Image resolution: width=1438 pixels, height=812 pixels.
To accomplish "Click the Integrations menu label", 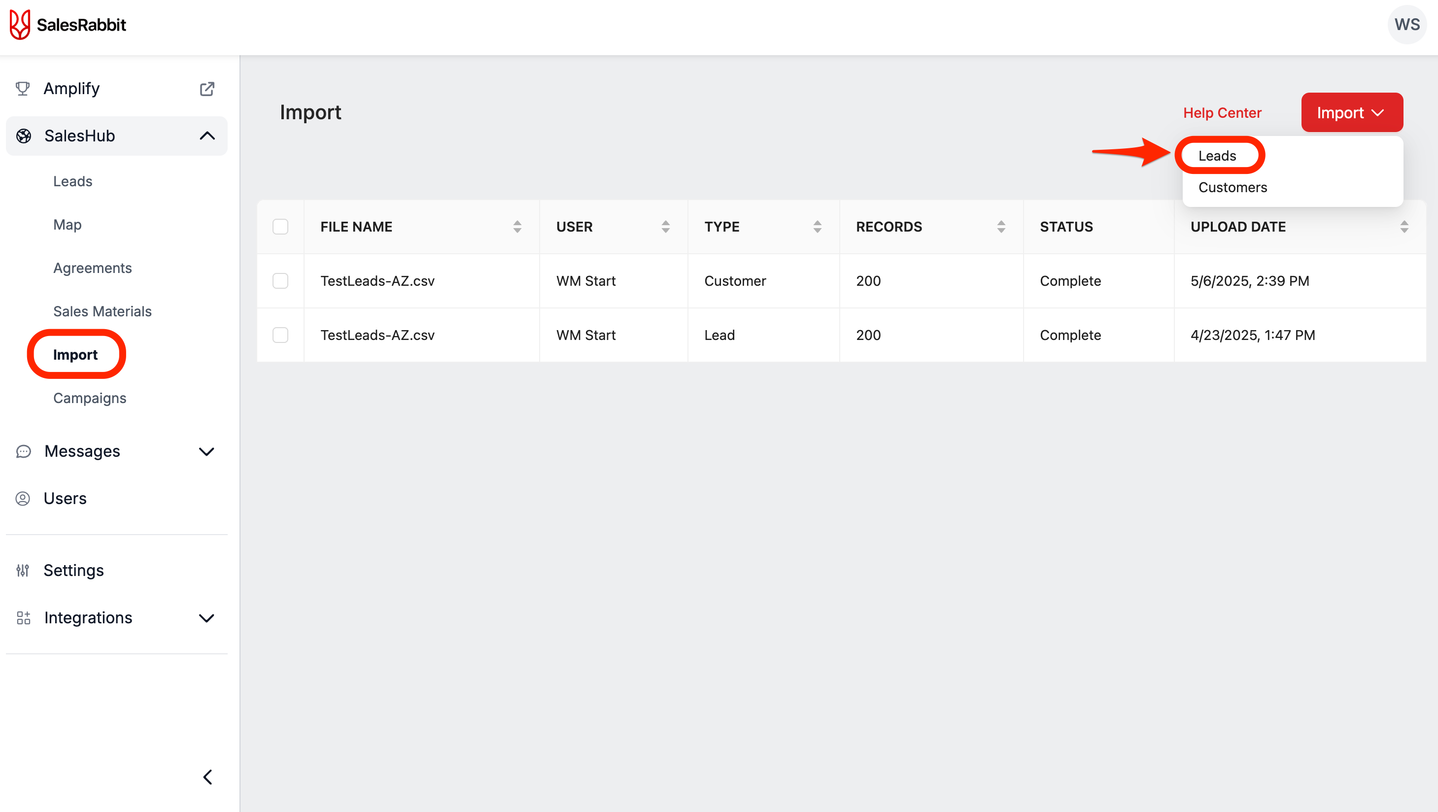I will [x=88, y=618].
